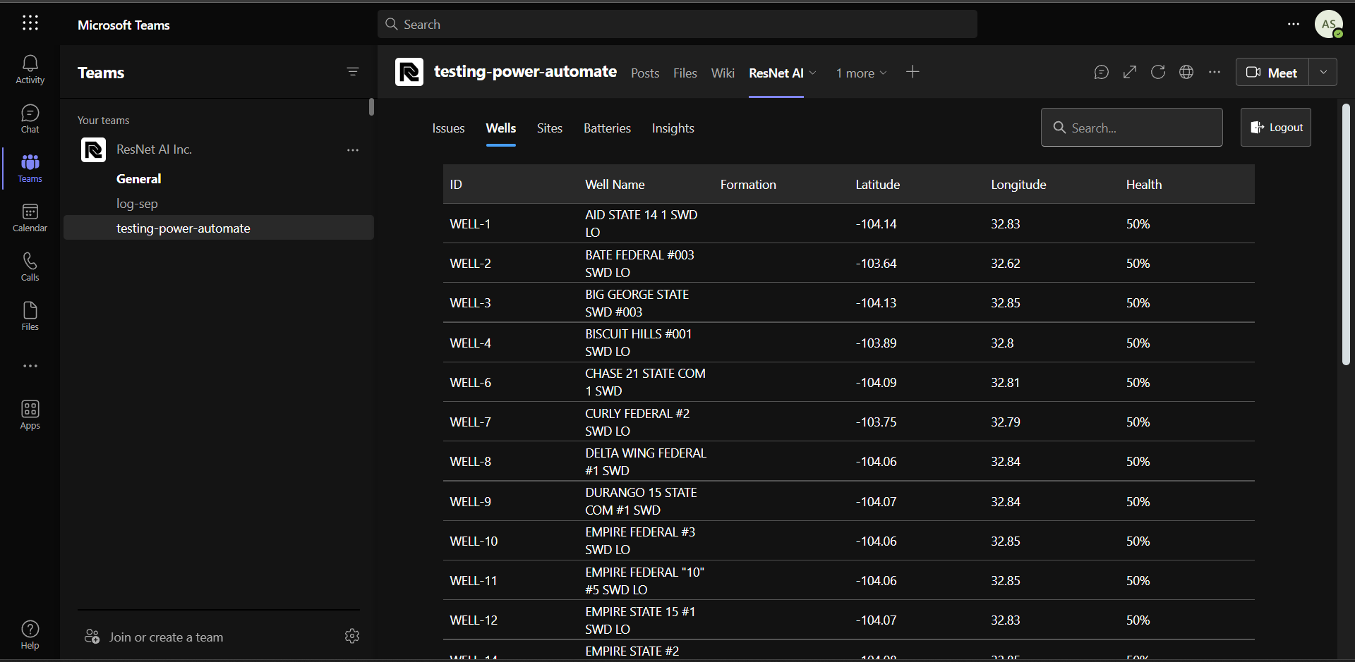Switch to the Insights tab
The height and width of the screenshot is (662, 1355).
tap(673, 128)
